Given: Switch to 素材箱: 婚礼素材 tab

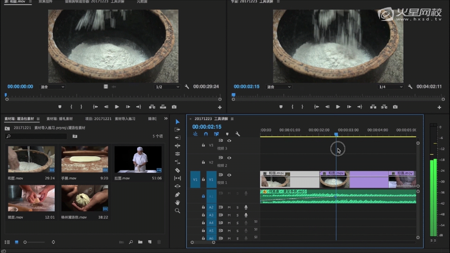Looking at the screenshot, I should click(59, 119).
